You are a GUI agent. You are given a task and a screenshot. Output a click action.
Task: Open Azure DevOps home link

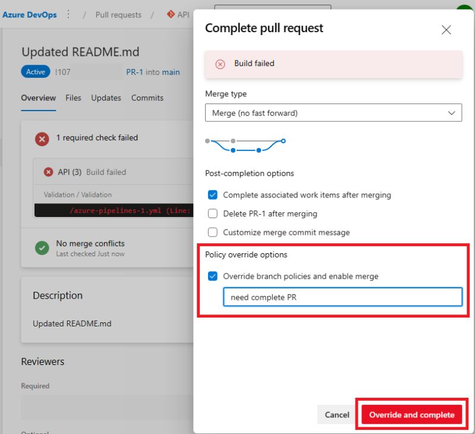click(29, 14)
